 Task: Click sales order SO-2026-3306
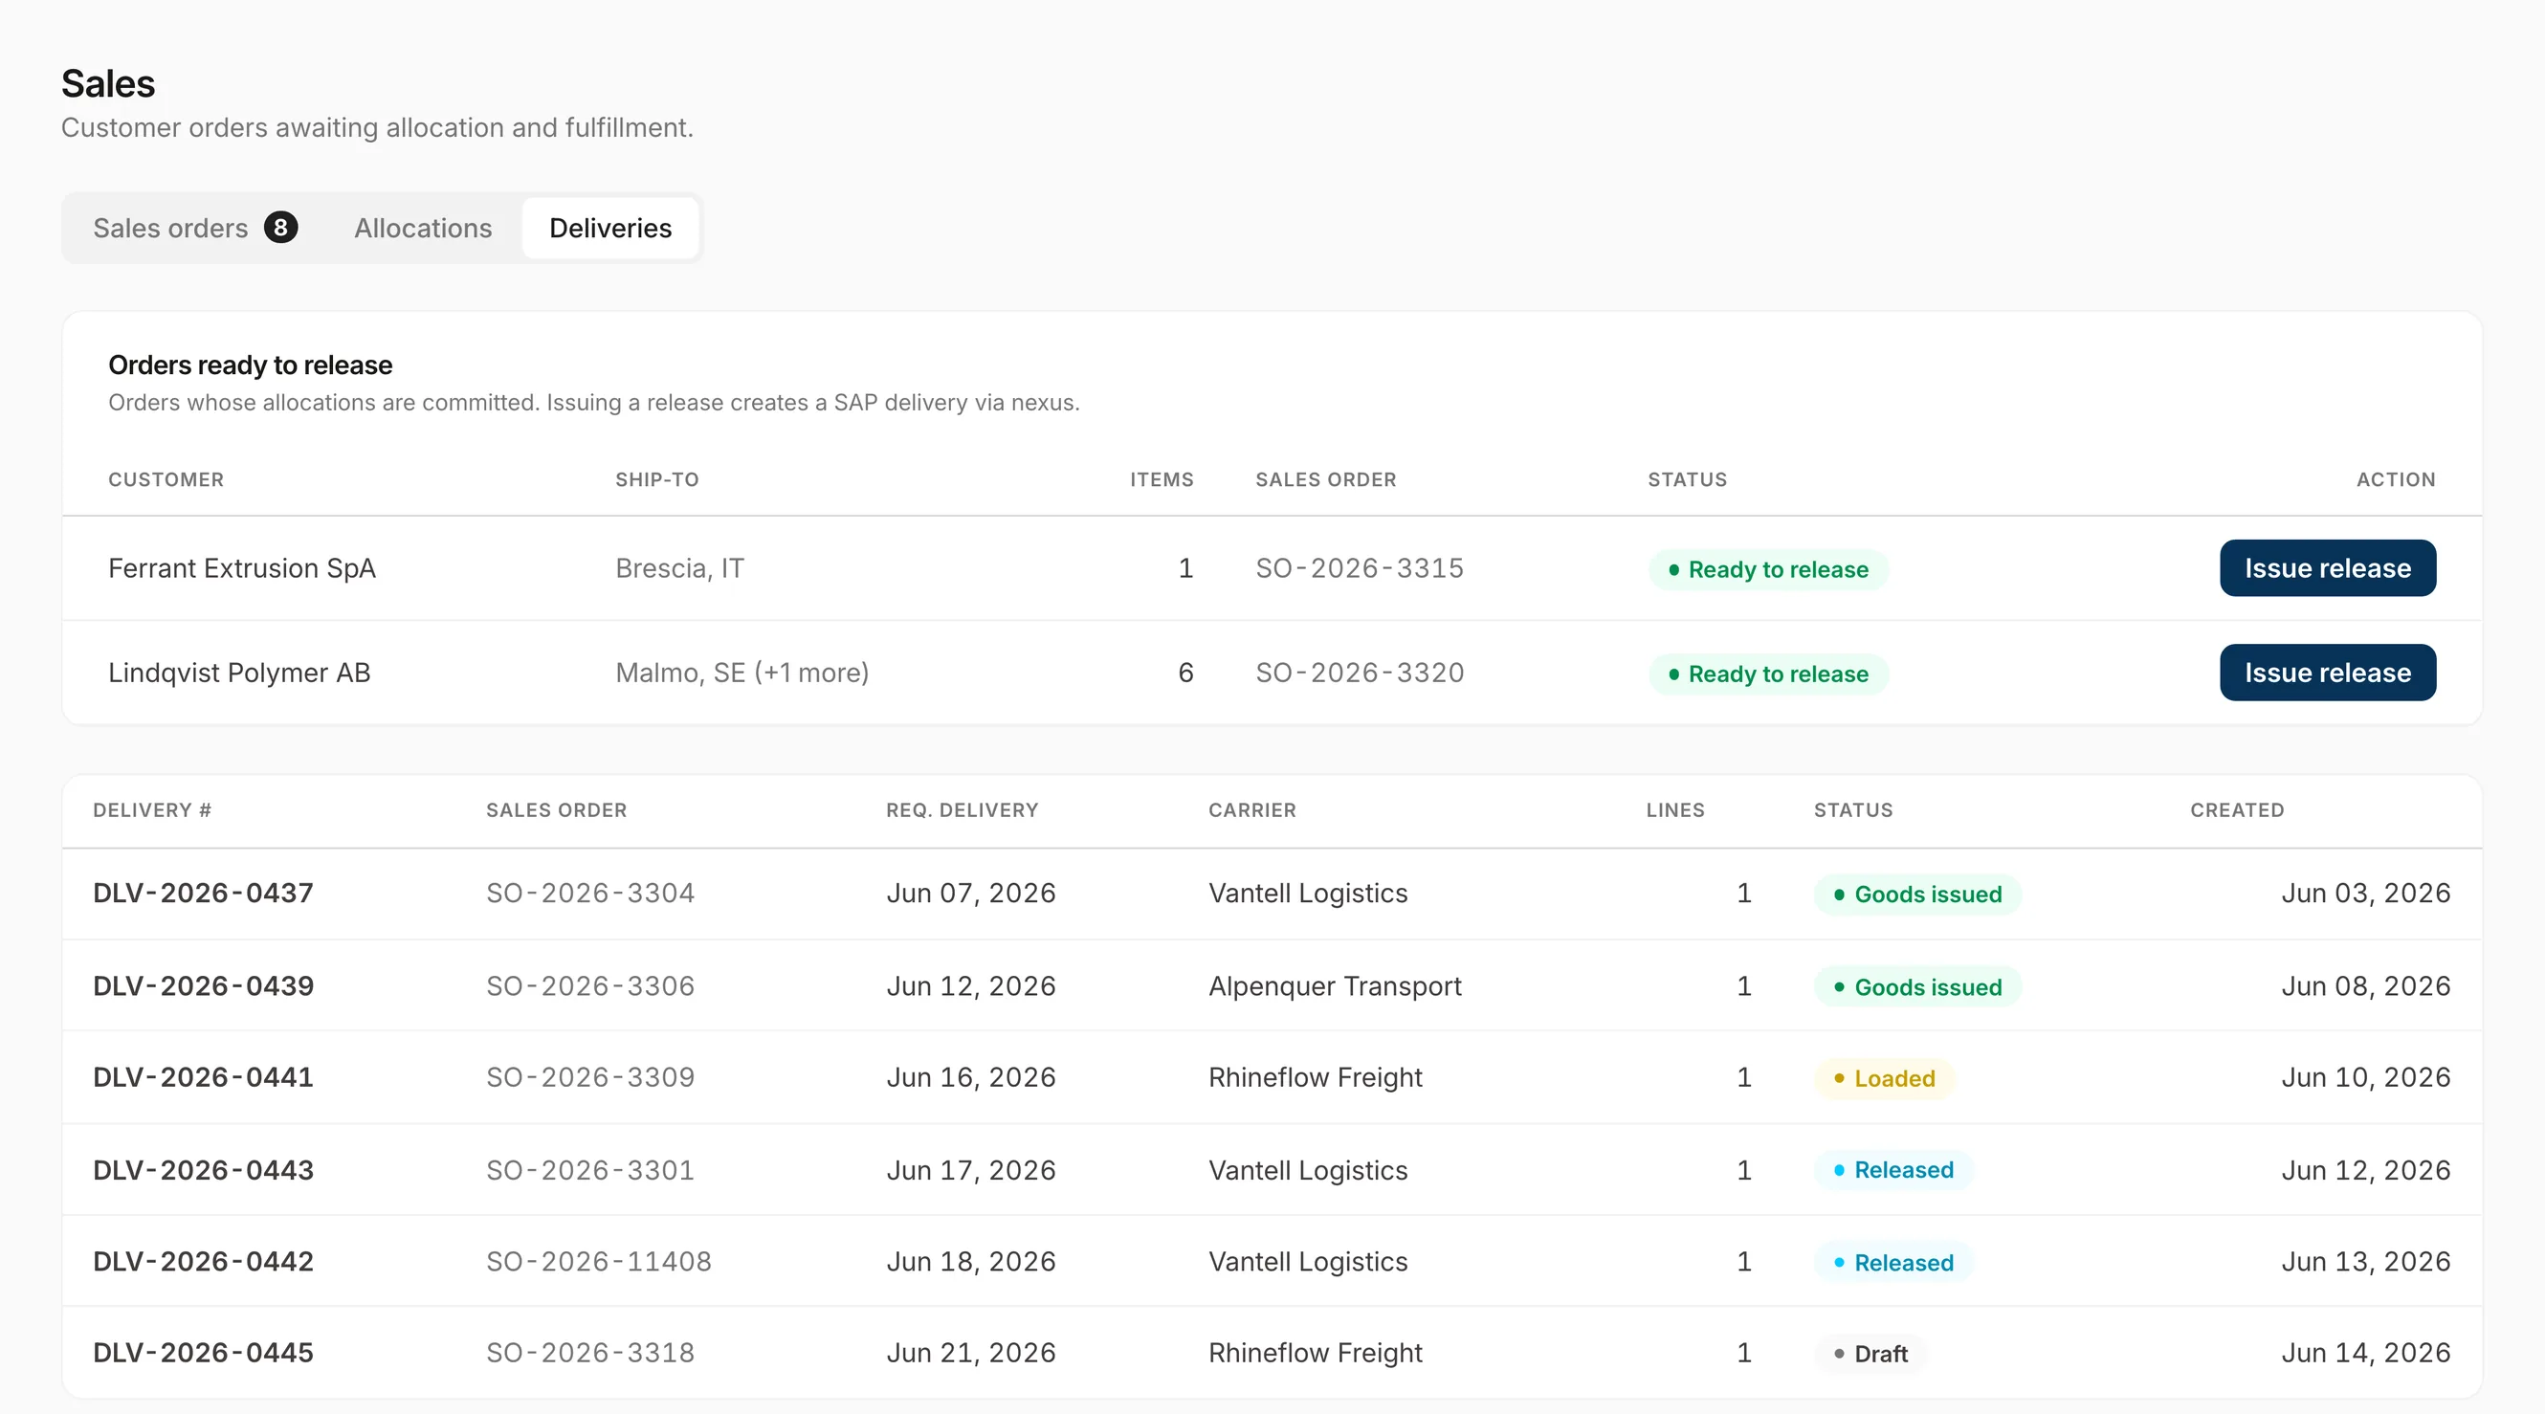pyautogui.click(x=589, y=986)
